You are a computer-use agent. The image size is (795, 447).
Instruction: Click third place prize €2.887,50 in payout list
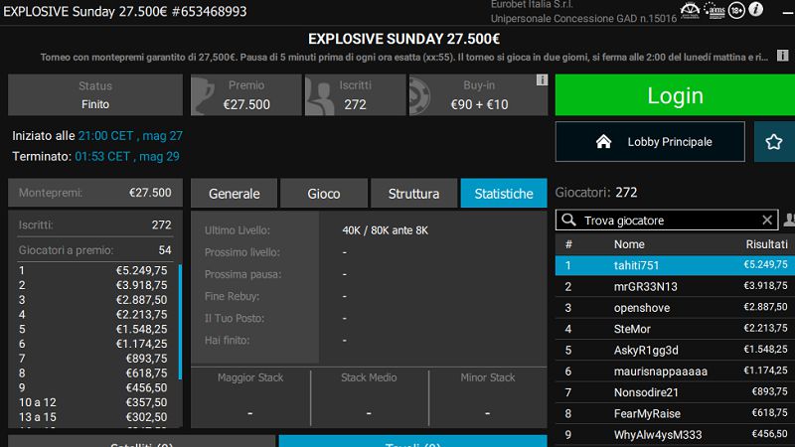tap(141, 300)
